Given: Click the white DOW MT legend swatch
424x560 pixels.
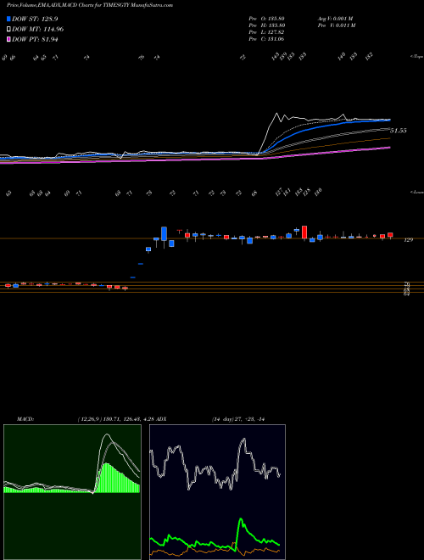Looking at the screenshot, I should (9, 30).
